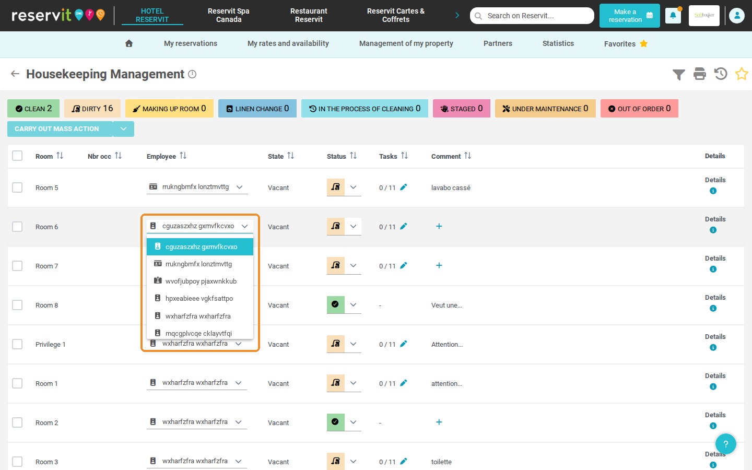Viewport: 752px width, 470px height.
Task: Tick the checkbox for Room 6
Action: tap(17, 227)
